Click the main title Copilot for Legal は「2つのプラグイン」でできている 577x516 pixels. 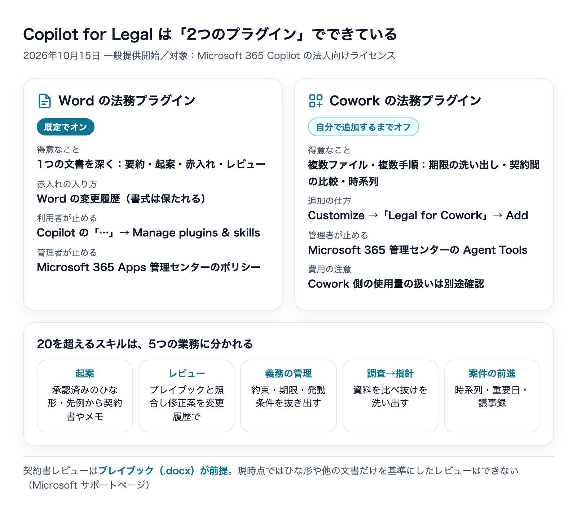click(x=210, y=35)
